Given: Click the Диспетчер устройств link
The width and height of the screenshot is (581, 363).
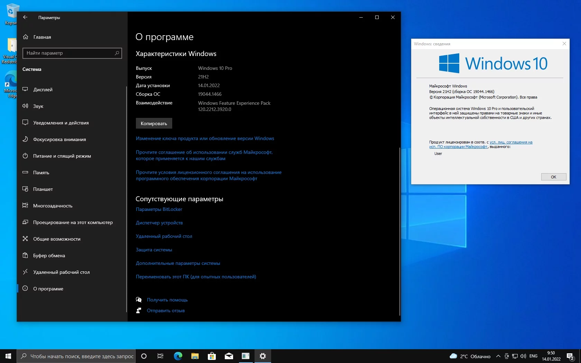Looking at the screenshot, I should (x=159, y=223).
